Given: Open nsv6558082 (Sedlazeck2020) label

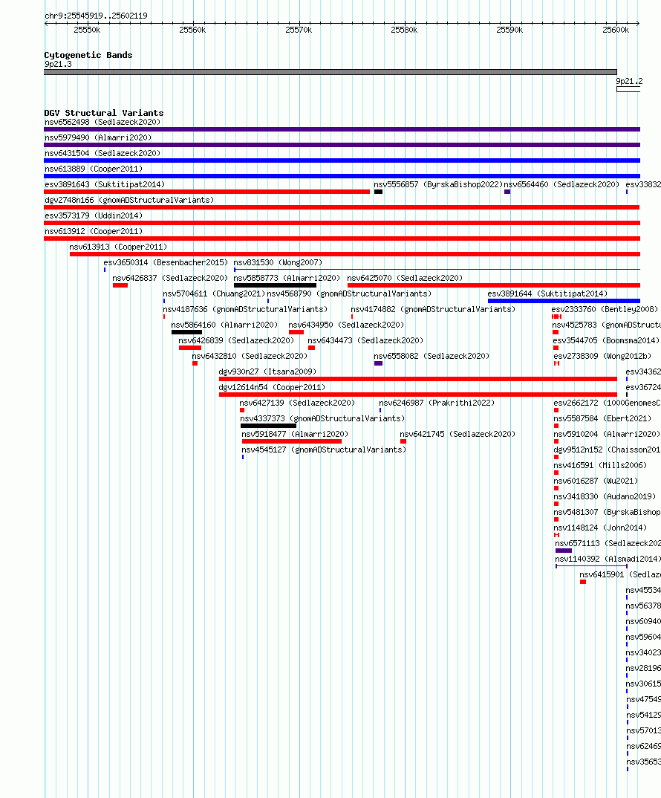Looking at the screenshot, I should [x=432, y=356].
